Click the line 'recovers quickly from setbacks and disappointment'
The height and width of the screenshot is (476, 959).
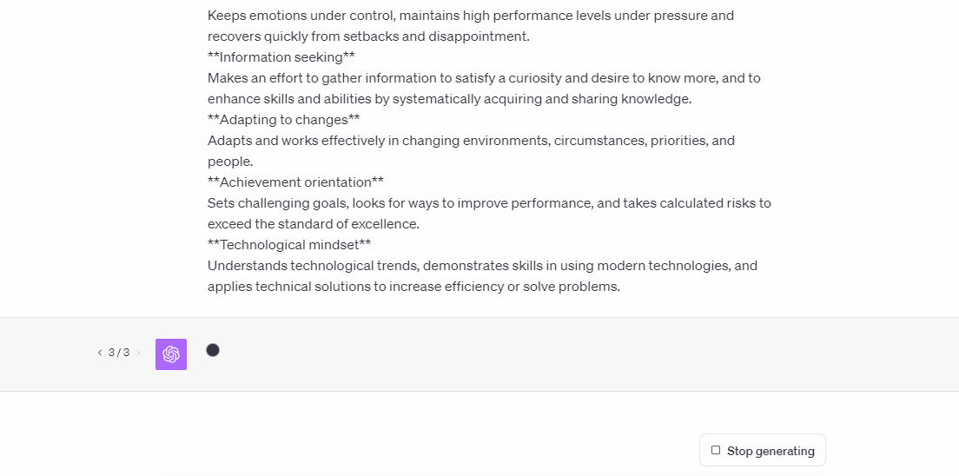(x=369, y=36)
